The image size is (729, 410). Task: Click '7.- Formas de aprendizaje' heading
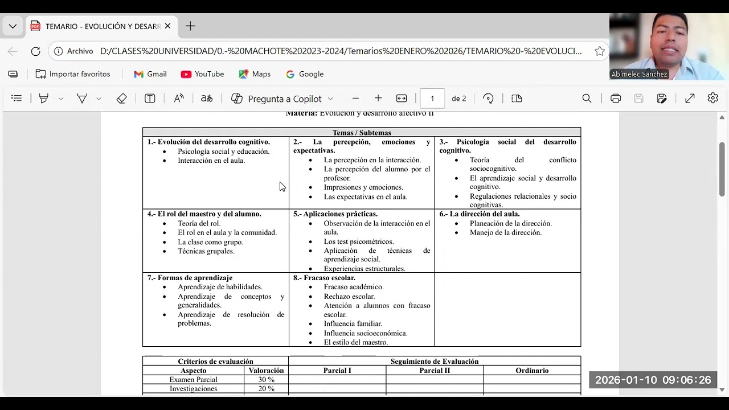[190, 278]
